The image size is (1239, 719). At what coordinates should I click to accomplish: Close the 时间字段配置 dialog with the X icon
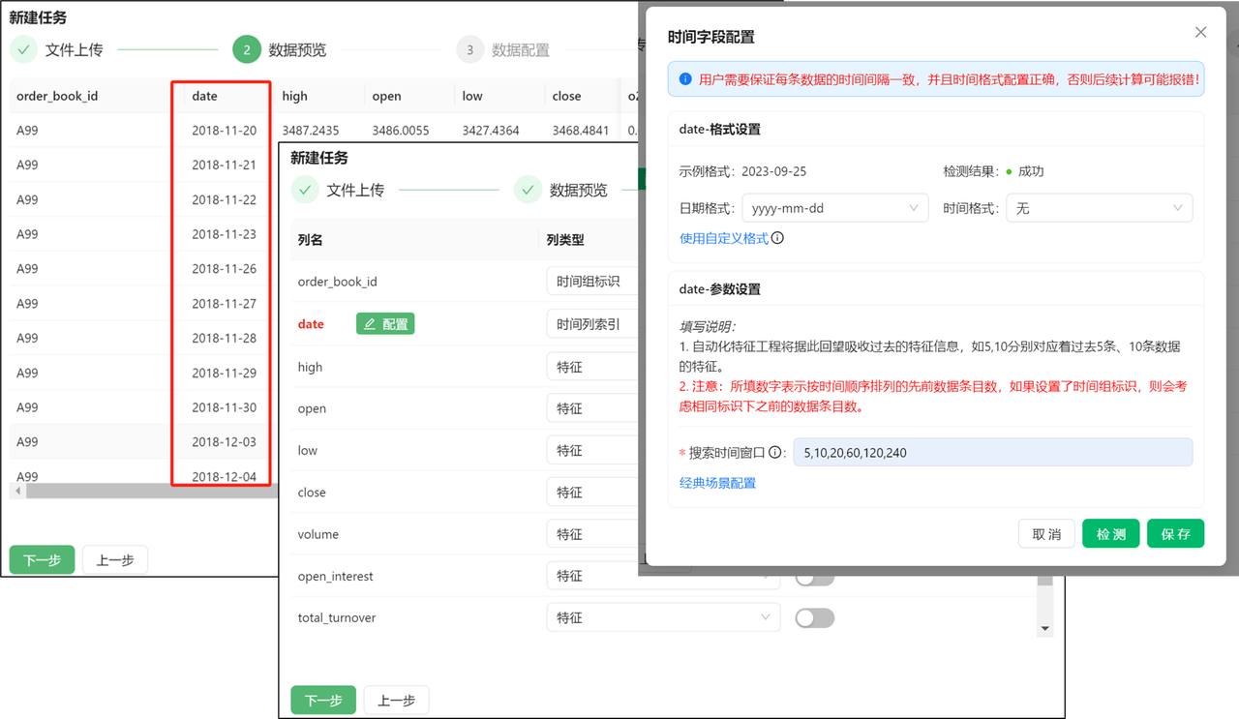[1200, 32]
